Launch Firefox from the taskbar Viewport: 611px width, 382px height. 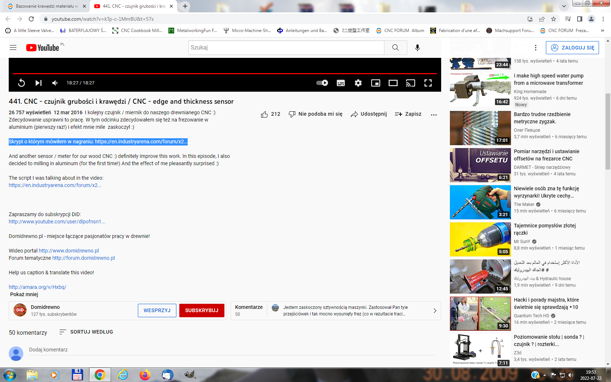point(145,375)
